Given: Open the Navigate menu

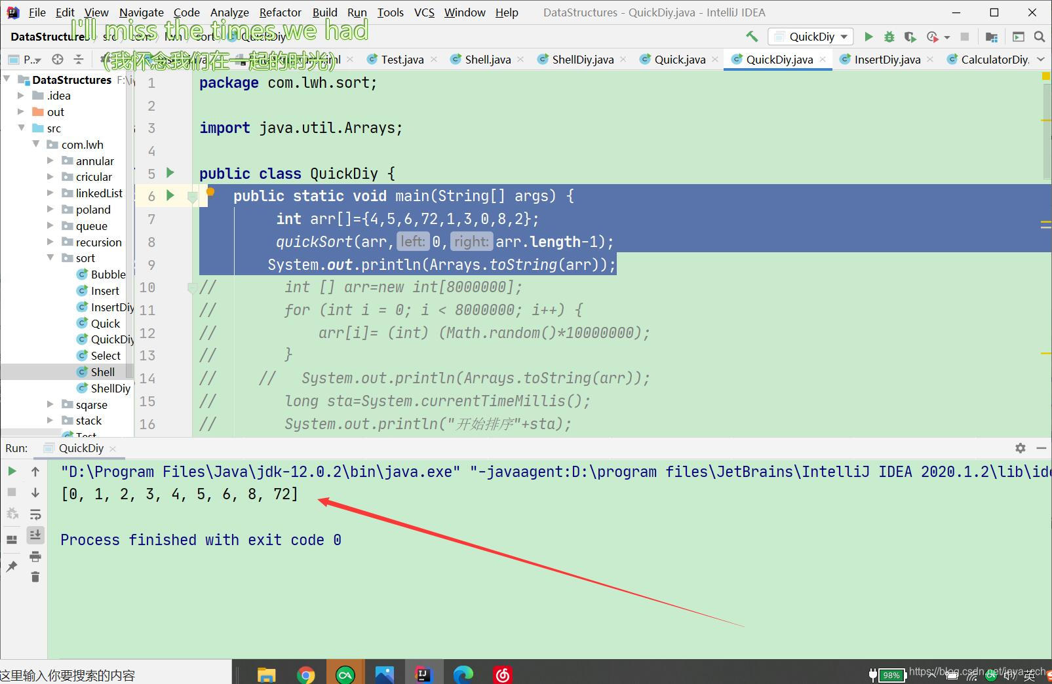Looking at the screenshot, I should [142, 12].
